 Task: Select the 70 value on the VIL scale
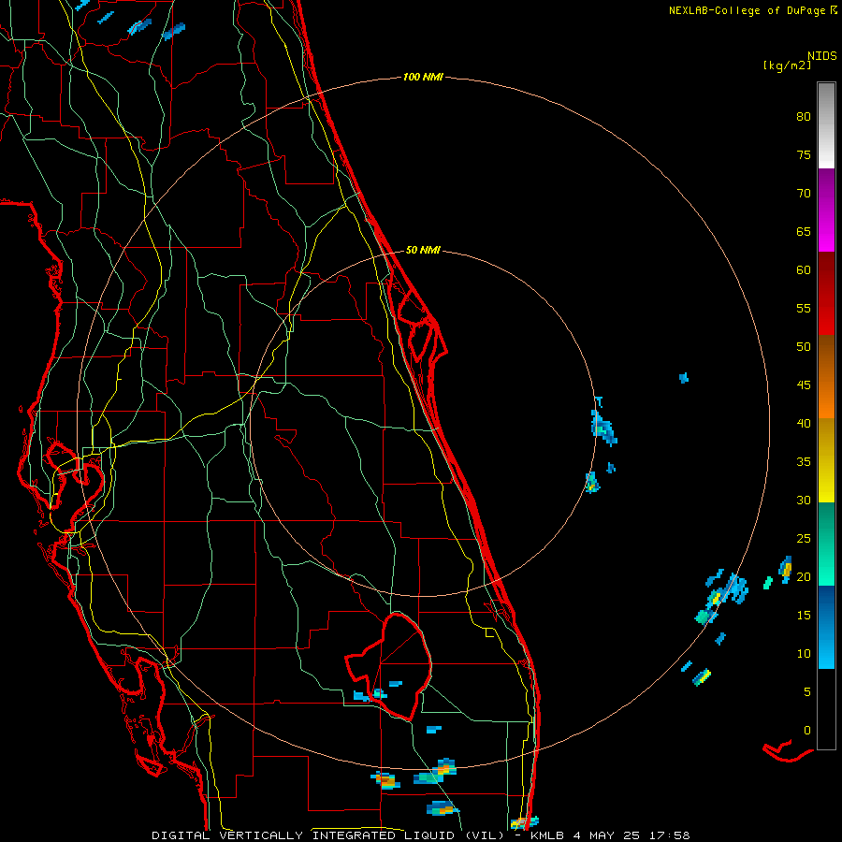coord(804,194)
